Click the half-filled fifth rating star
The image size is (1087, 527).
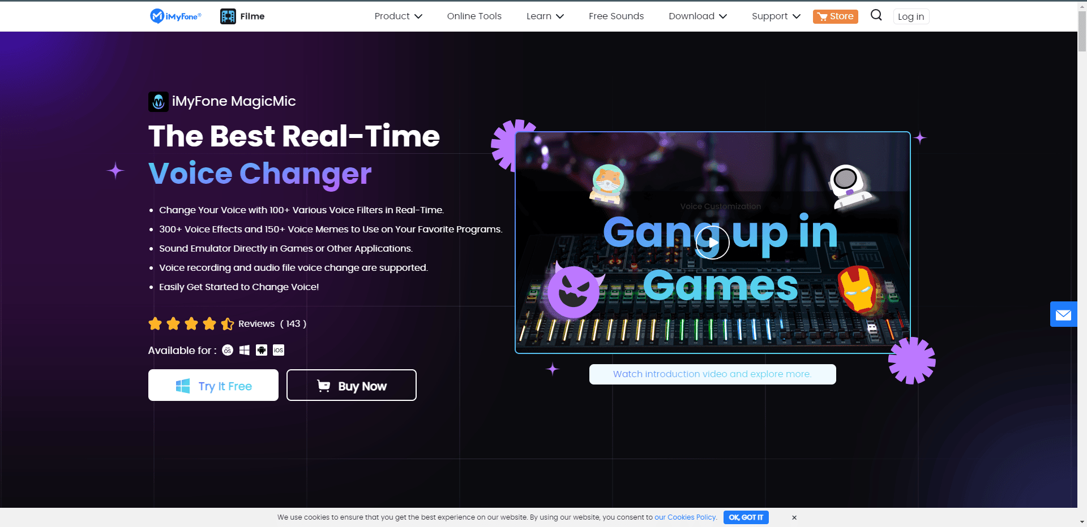point(228,323)
